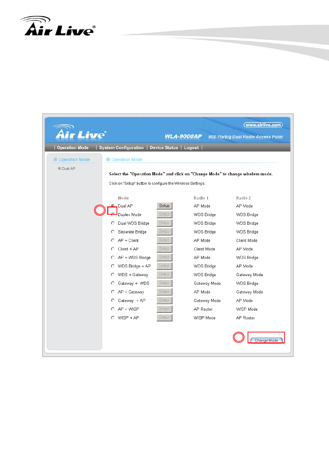Click the sidebar Operation Mode bullet icon
Screen dimensions: 329x466
(56, 159)
